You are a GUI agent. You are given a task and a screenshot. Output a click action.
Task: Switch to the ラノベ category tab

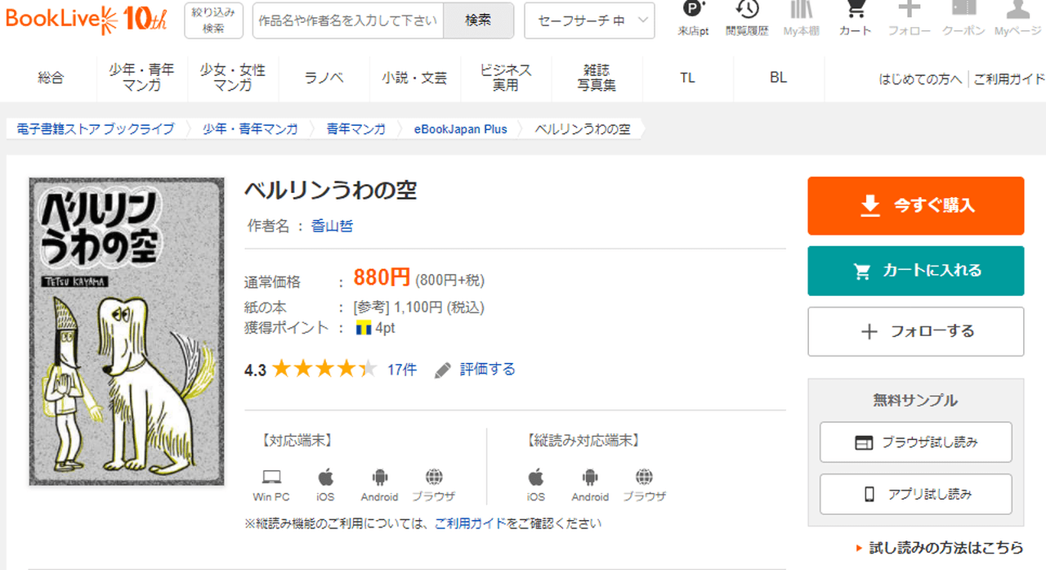324,78
